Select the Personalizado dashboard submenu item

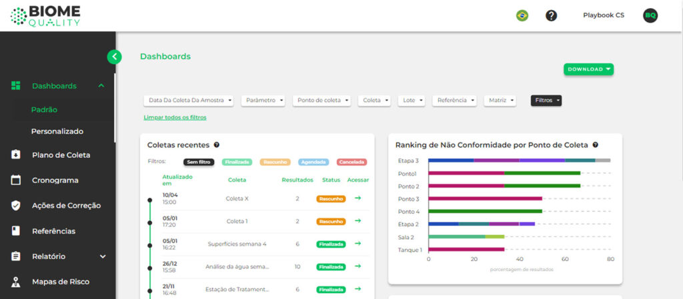click(x=57, y=131)
